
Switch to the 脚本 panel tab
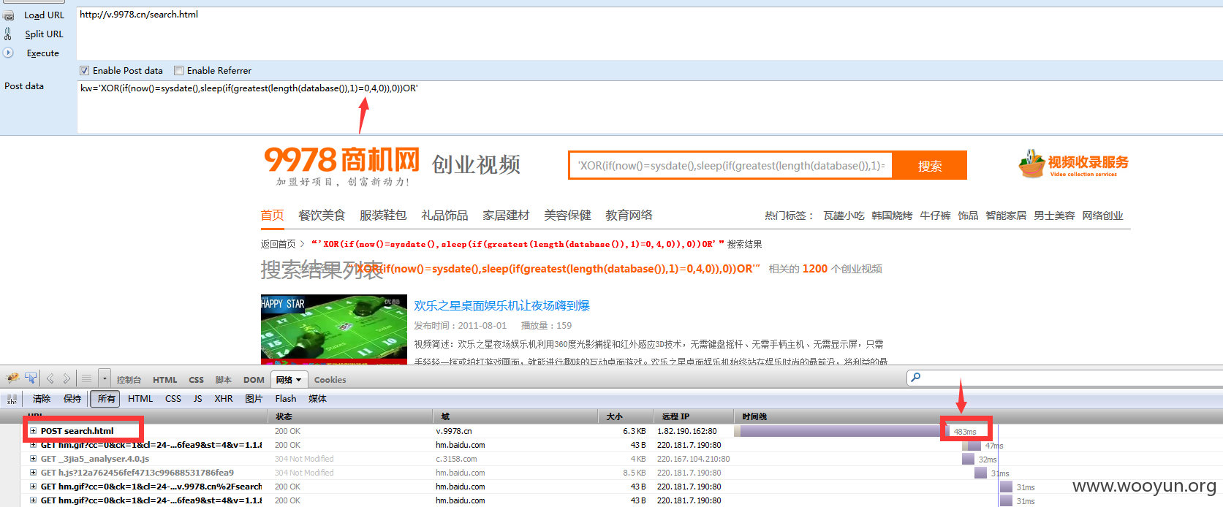224,380
